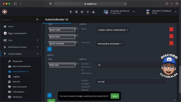Image resolution: width=181 pixels, height=102 pixels.
Task: Expand the Core section
Action: click(21, 40)
